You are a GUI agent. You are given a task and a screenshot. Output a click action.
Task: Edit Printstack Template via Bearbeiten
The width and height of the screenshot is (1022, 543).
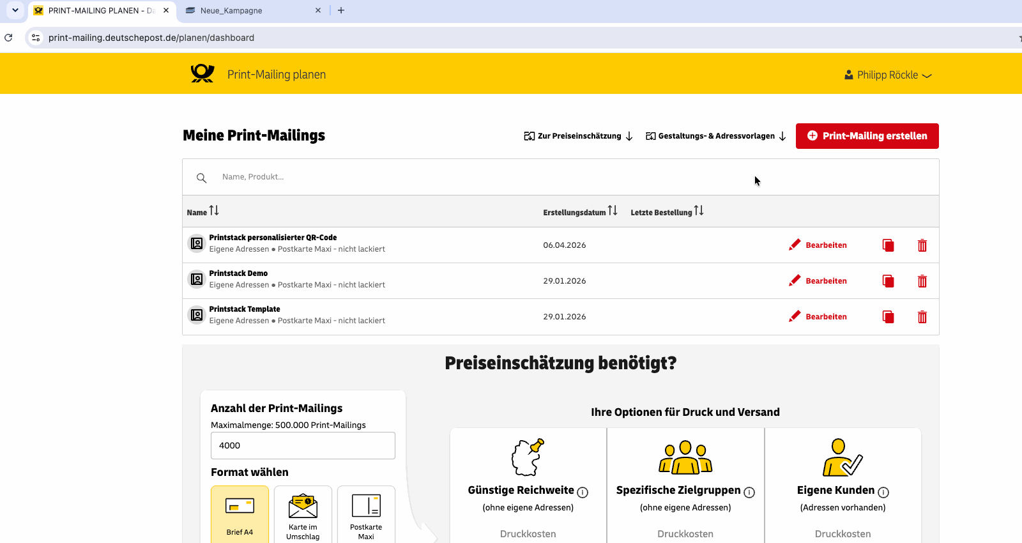818,317
